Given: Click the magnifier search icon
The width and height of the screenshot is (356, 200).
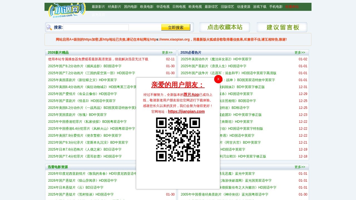Looking at the screenshot, I should [49, 27].
